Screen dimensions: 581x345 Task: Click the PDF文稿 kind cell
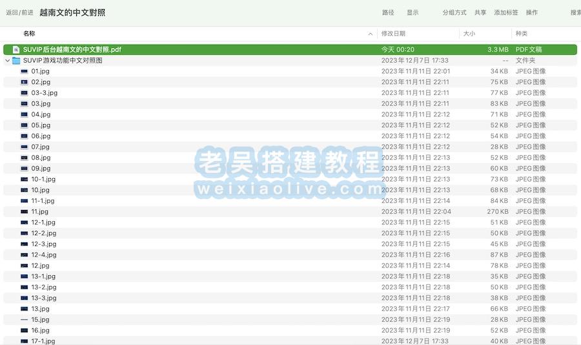[529, 49]
